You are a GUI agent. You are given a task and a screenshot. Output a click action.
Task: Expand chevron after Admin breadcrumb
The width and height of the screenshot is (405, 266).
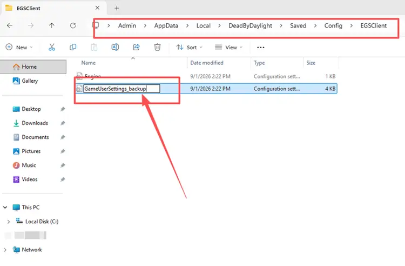[145, 25]
